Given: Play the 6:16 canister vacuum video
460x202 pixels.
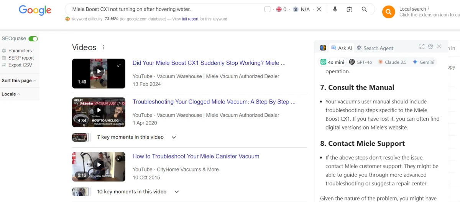Looking at the screenshot, I should [x=99, y=166].
